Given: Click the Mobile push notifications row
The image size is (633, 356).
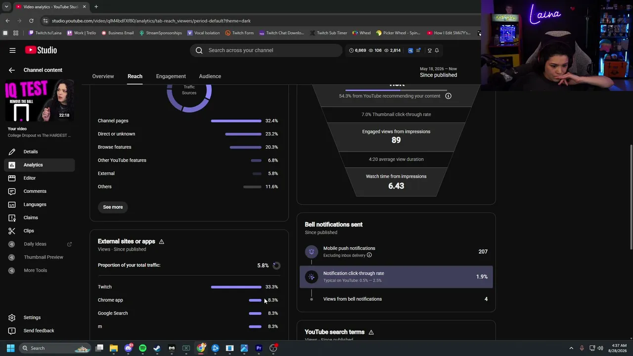Looking at the screenshot, I should (x=396, y=252).
